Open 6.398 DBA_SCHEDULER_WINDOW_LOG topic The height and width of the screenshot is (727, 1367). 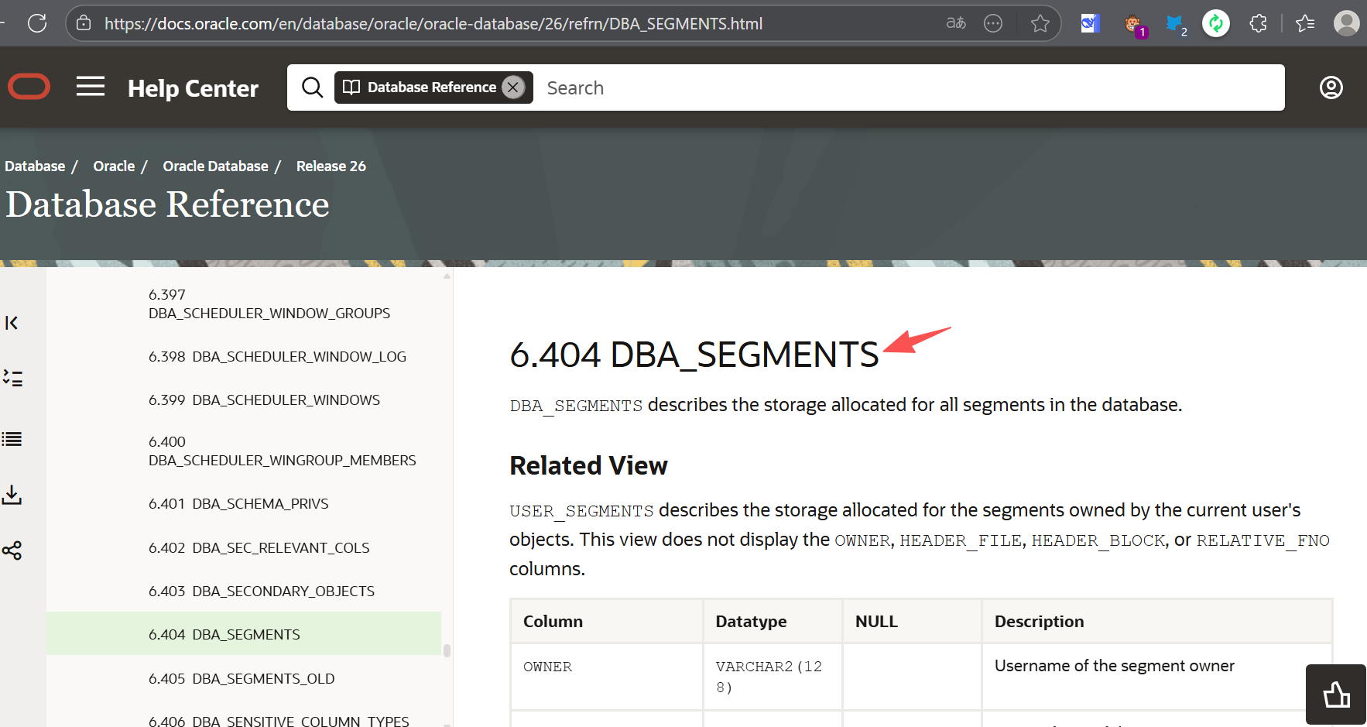pos(277,357)
